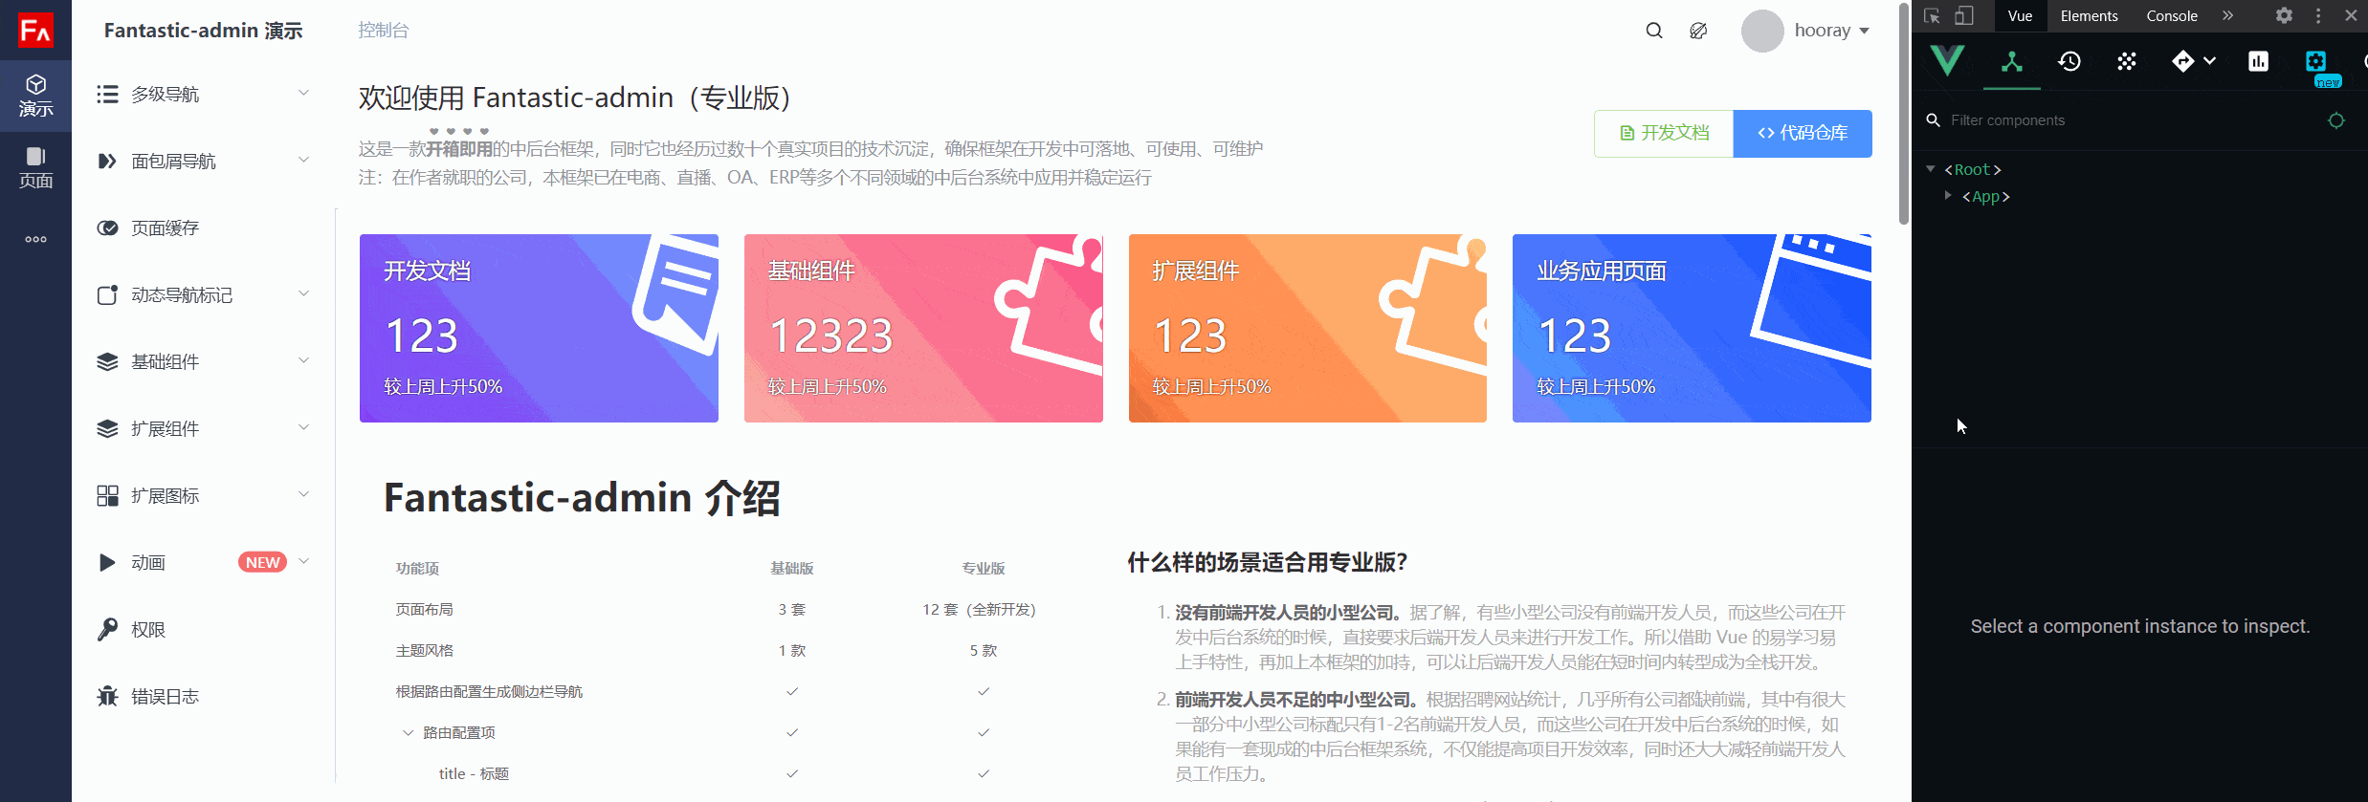The height and width of the screenshot is (802, 2368).
Task: Click the 代码仓库 button
Action: click(x=1803, y=133)
